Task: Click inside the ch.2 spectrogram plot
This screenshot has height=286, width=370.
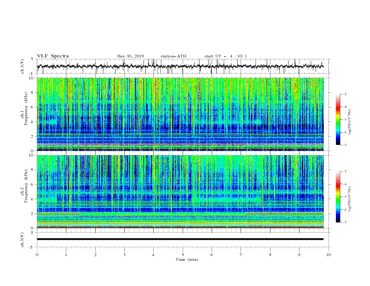Action: pos(180,192)
